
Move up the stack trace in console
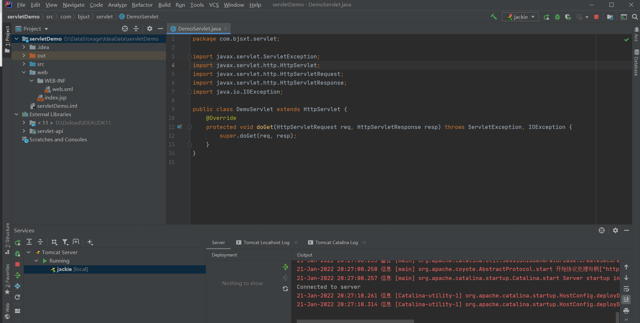click(x=626, y=267)
